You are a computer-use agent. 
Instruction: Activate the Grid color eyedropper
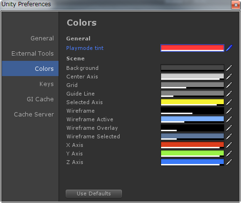(x=229, y=85)
